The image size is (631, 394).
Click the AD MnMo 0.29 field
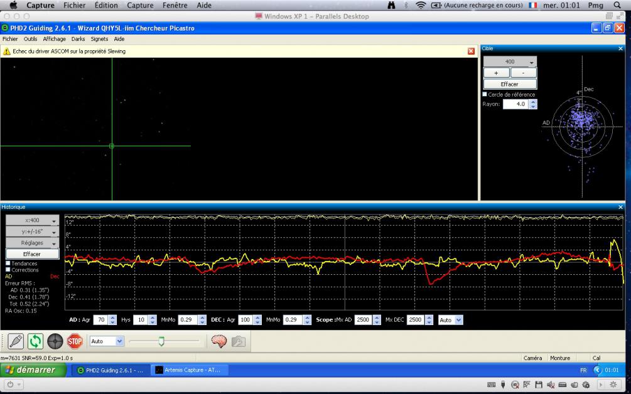tap(188, 319)
